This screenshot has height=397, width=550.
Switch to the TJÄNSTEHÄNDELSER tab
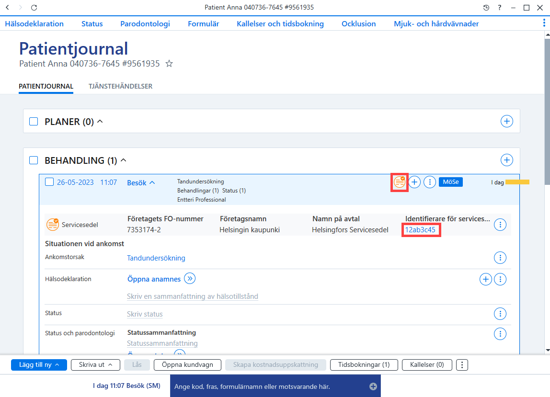pyautogui.click(x=120, y=86)
